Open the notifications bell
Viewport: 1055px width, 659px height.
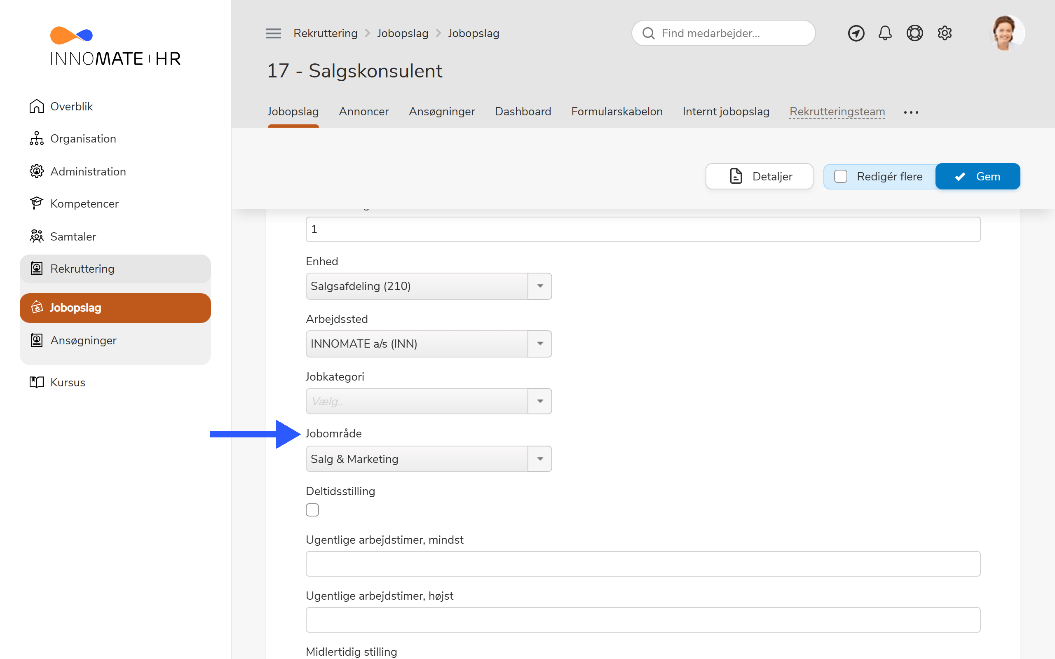tap(885, 33)
